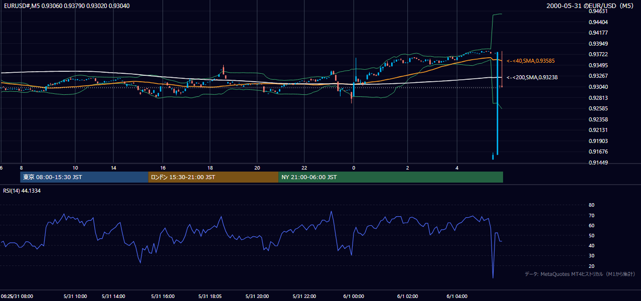This screenshot has width=641, height=301.
Task: Click price axis value 0.94631
Action: [x=598, y=11]
